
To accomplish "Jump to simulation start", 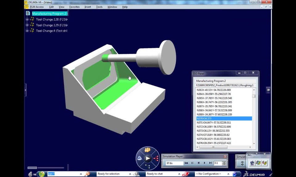I will [186, 163].
